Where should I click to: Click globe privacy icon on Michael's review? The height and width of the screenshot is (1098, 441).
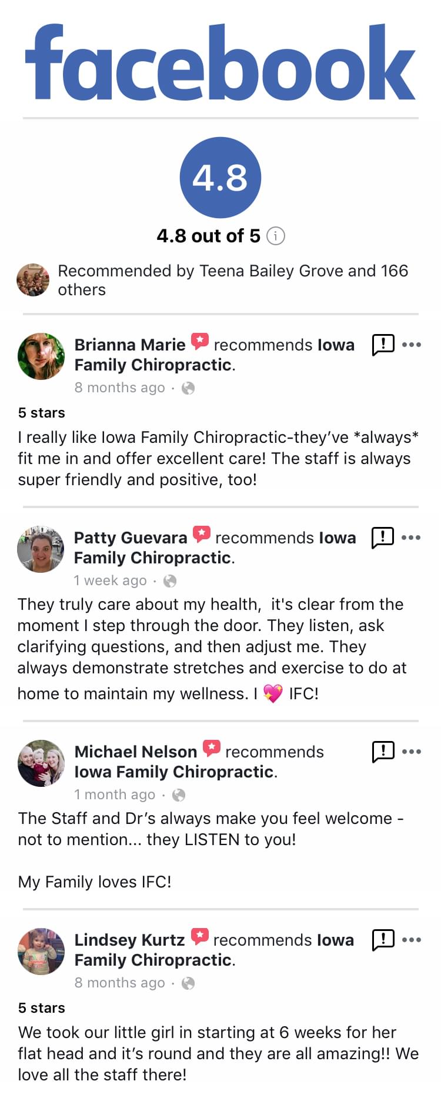point(179,795)
